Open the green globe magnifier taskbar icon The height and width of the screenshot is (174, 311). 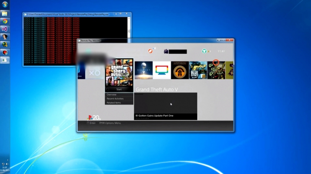click(5, 44)
